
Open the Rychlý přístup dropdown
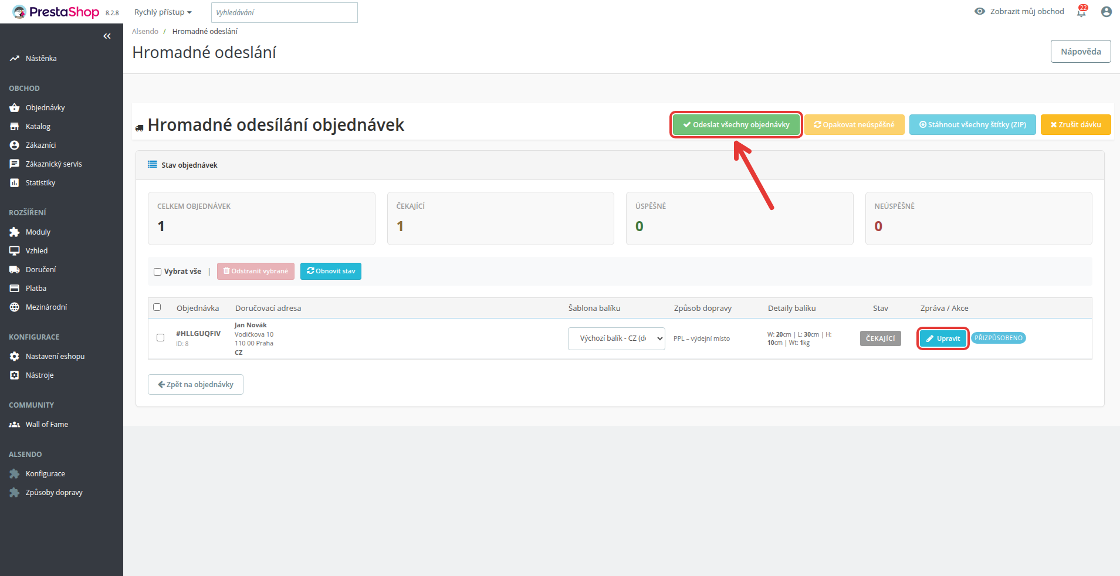[163, 12]
